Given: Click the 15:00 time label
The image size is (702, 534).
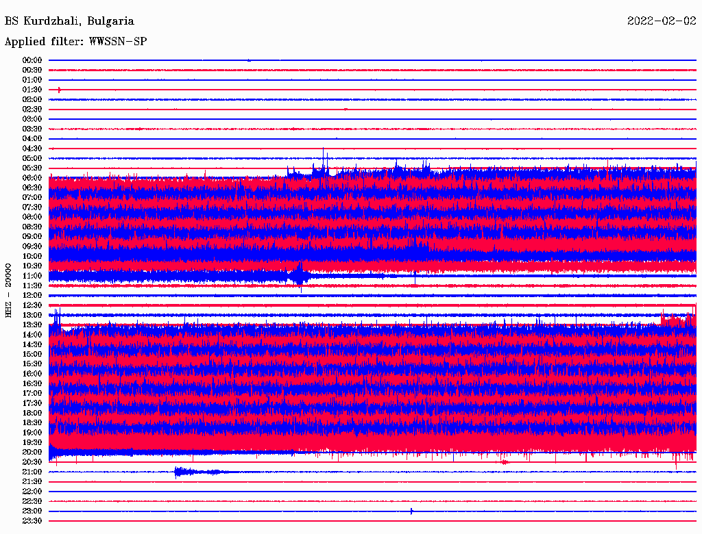Looking at the screenshot, I should [32, 354].
